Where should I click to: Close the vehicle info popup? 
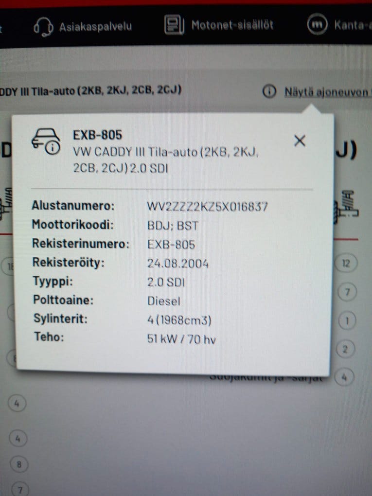pos(300,141)
